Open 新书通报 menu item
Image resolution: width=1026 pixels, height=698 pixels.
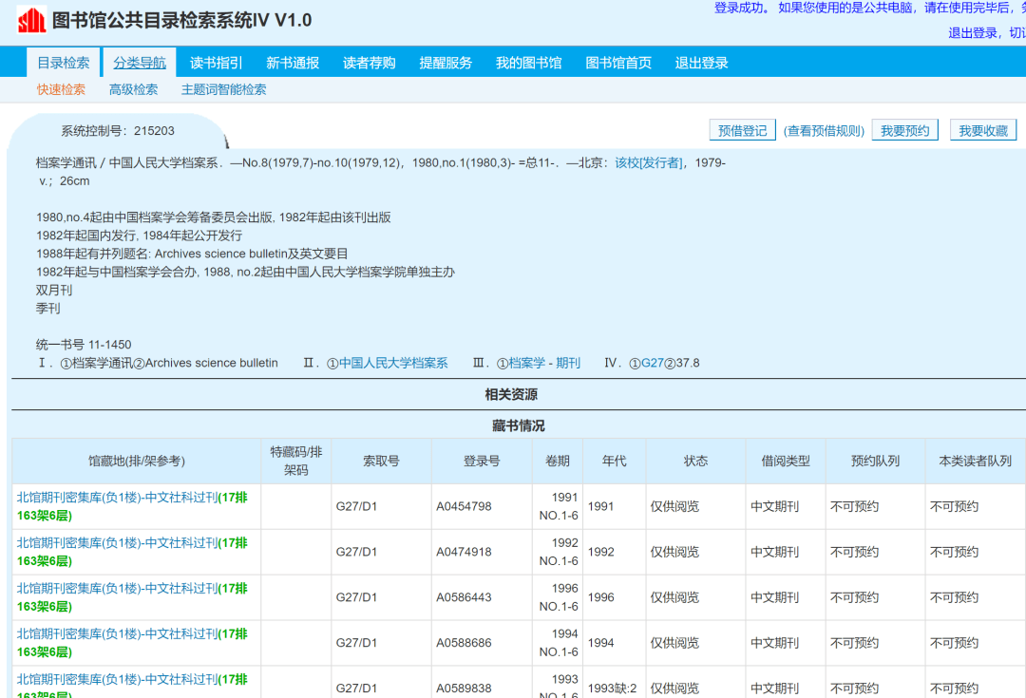pos(293,63)
